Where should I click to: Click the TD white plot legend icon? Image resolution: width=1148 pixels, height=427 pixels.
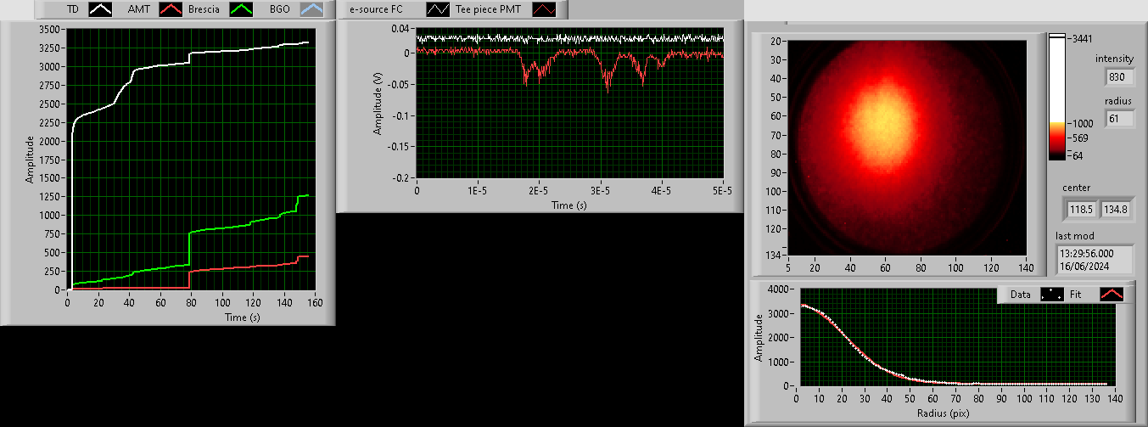(102, 9)
